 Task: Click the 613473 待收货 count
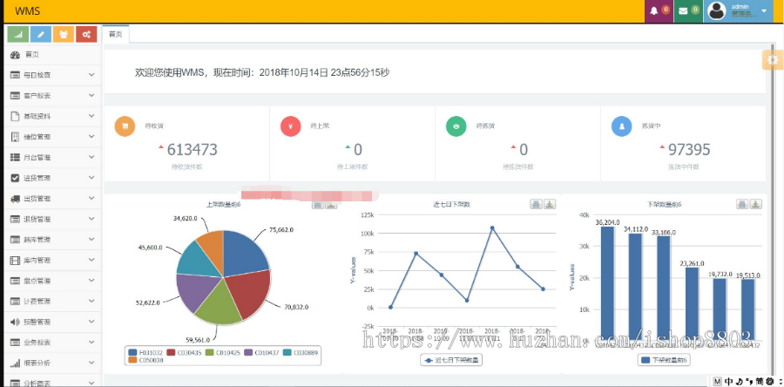(x=192, y=150)
